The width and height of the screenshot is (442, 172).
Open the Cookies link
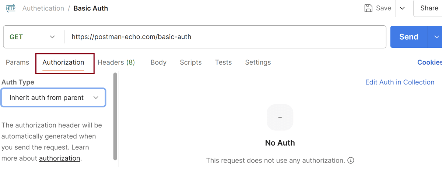click(429, 62)
